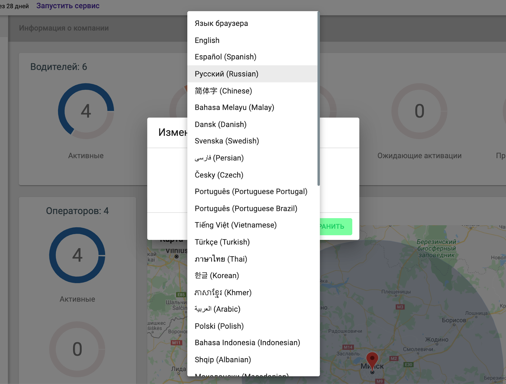Choose English from the language list
Screen dimensions: 506x384
point(252,40)
